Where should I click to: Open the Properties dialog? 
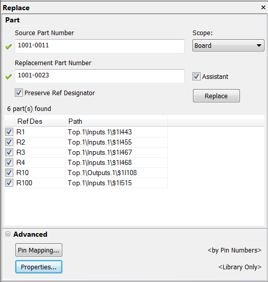click(39, 267)
